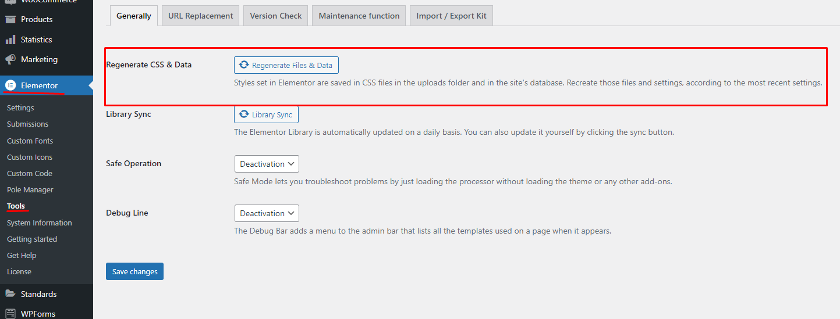840x319 pixels.
Task: Click the Debug Bar description text
Action: click(423, 231)
